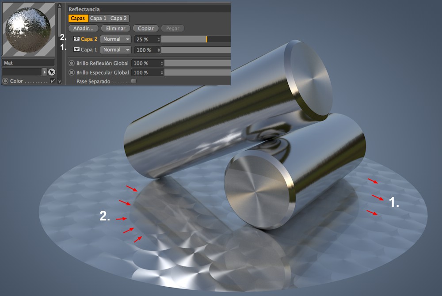442x296 pixels.
Task: Switch to the Capa 1 tab
Action: [98, 18]
